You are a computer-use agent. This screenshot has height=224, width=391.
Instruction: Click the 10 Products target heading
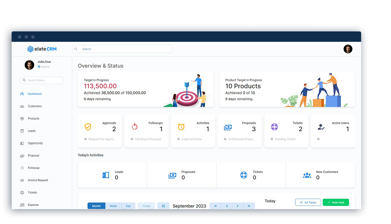tap(243, 86)
